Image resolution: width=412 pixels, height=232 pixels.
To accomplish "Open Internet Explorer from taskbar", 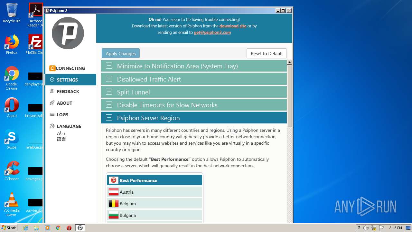I will click(x=25, y=228).
